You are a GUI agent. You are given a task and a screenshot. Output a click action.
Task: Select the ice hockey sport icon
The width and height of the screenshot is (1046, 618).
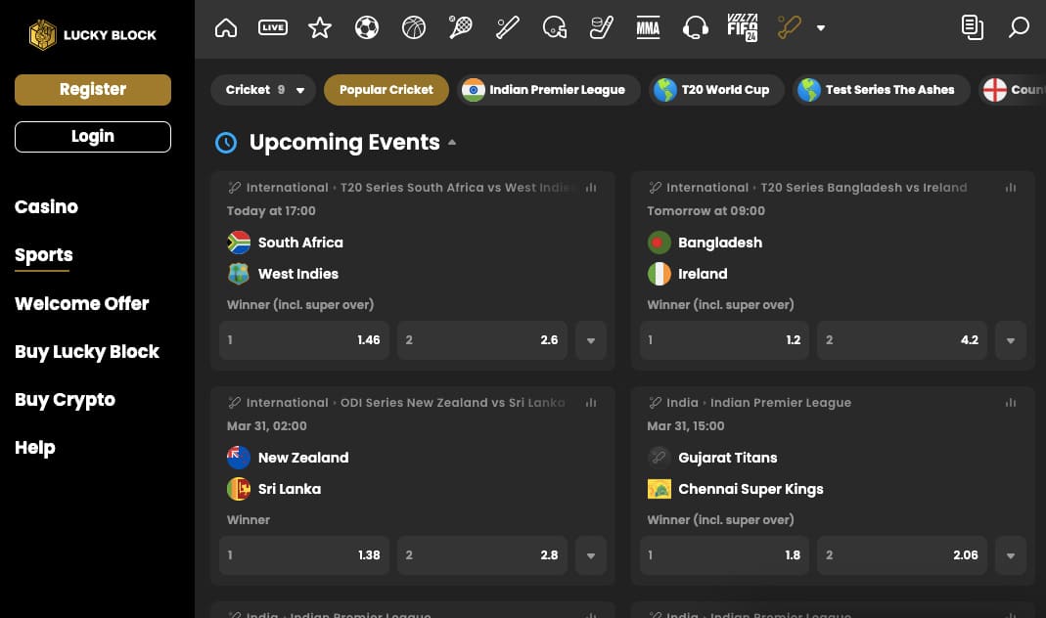(601, 28)
